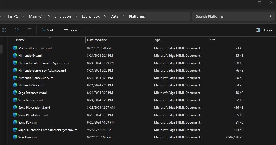Select the file Nintendo 64.xml
Image resolution: width=276 pixels, height=145 pixels.
(x=30, y=55)
